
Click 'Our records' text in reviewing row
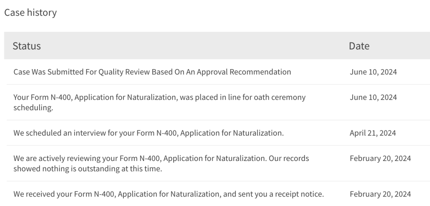pos(289,158)
